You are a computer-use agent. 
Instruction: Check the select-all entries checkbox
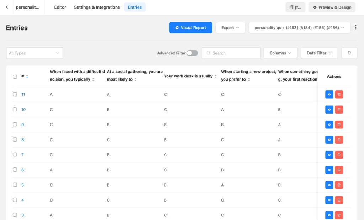[15, 77]
